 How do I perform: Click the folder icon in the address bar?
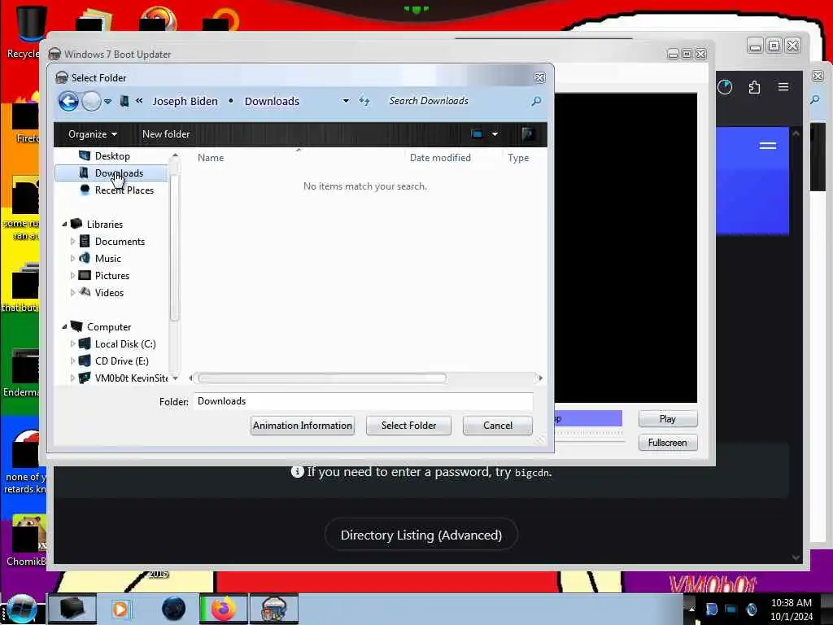click(124, 101)
